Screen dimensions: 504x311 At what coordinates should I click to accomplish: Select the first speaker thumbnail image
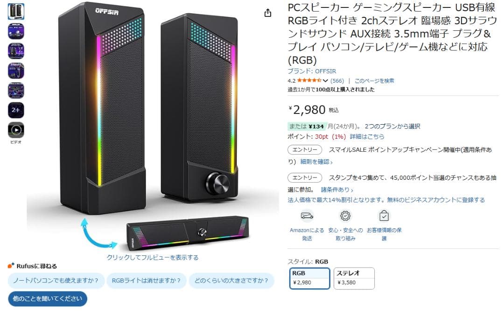tap(16, 12)
